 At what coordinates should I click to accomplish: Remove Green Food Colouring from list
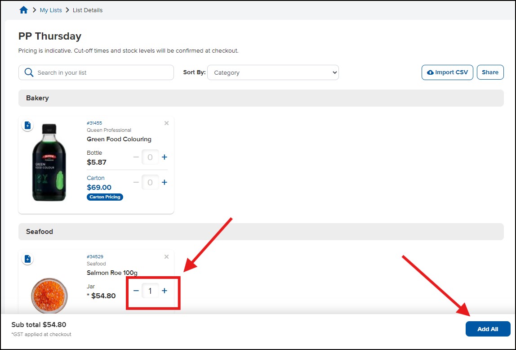[166, 123]
